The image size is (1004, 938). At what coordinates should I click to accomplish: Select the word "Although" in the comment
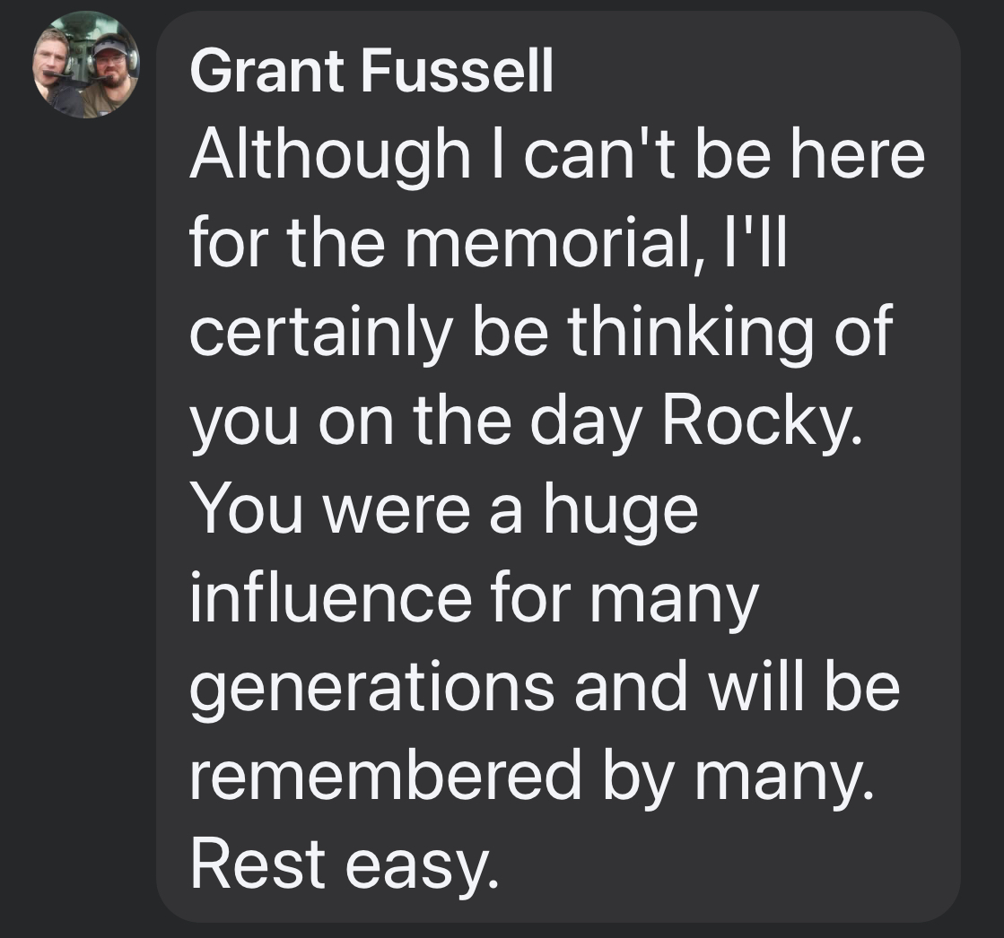330,158
